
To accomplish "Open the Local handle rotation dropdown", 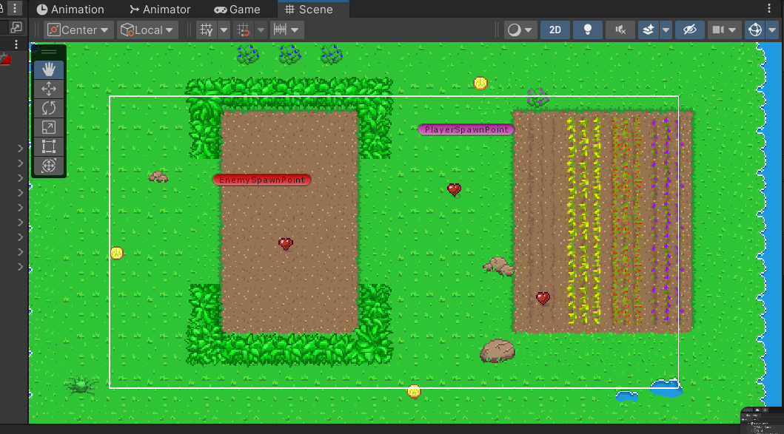I will 148,30.
